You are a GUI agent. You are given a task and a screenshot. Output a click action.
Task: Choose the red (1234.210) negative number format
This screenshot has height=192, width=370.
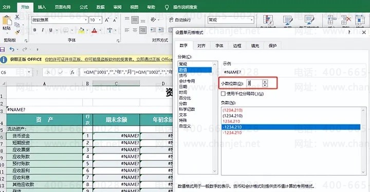(233, 110)
